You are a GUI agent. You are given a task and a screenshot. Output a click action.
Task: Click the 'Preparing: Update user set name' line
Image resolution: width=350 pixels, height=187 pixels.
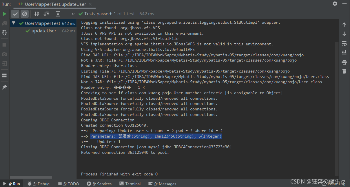(152, 131)
